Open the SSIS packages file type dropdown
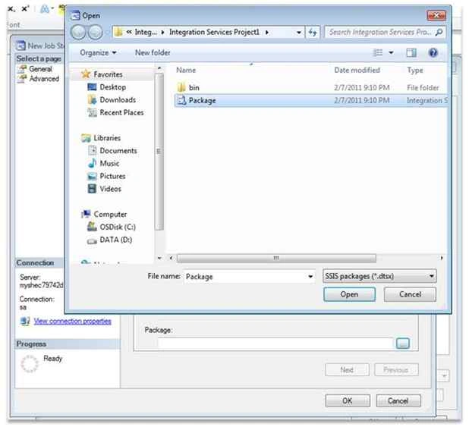The width and height of the screenshot is (469, 430). pyautogui.click(x=379, y=276)
